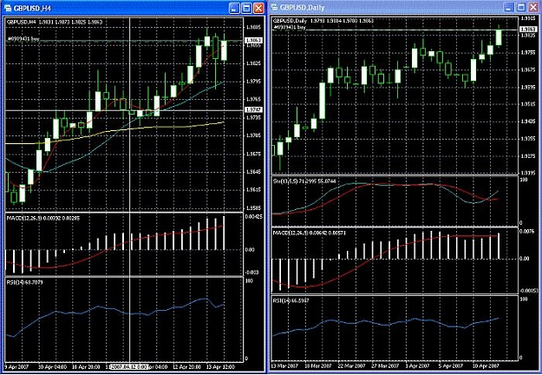542x375 pixels.
Task: Click the 10 Apr 20:00 time label on H4
Action: (86, 367)
